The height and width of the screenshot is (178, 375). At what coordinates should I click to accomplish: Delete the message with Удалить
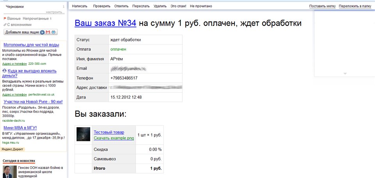160,6
